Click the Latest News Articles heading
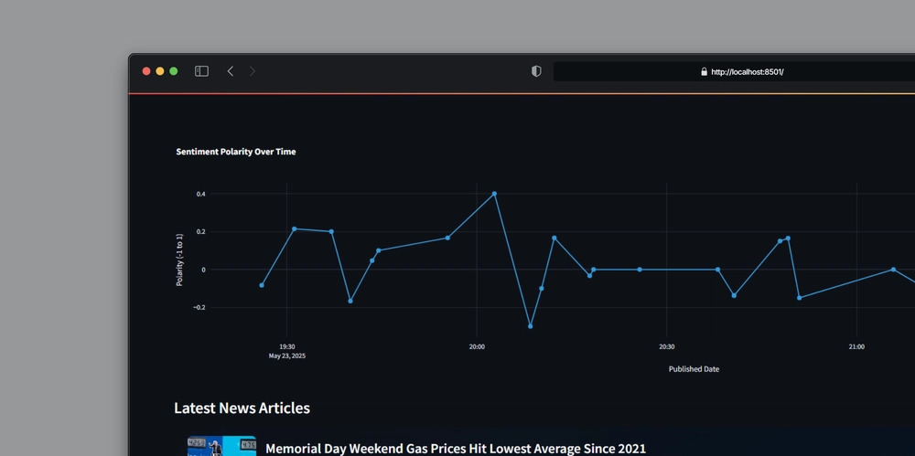This screenshot has height=456, width=915. (242, 408)
